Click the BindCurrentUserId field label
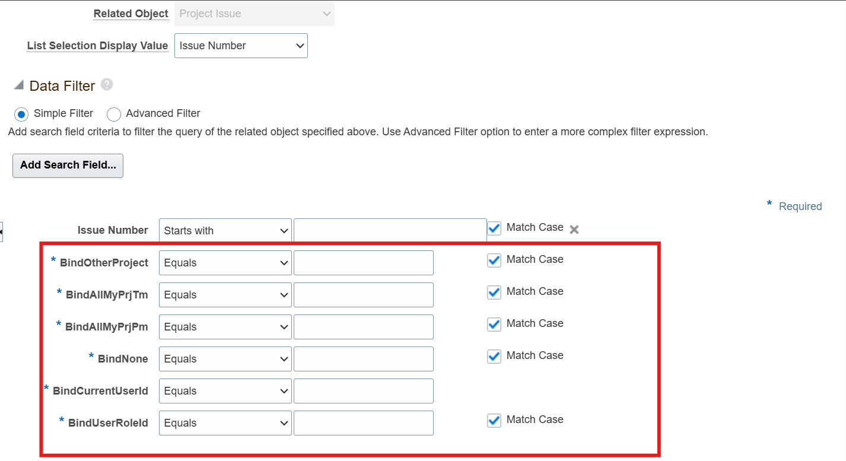The height and width of the screenshot is (461, 846). coord(100,391)
